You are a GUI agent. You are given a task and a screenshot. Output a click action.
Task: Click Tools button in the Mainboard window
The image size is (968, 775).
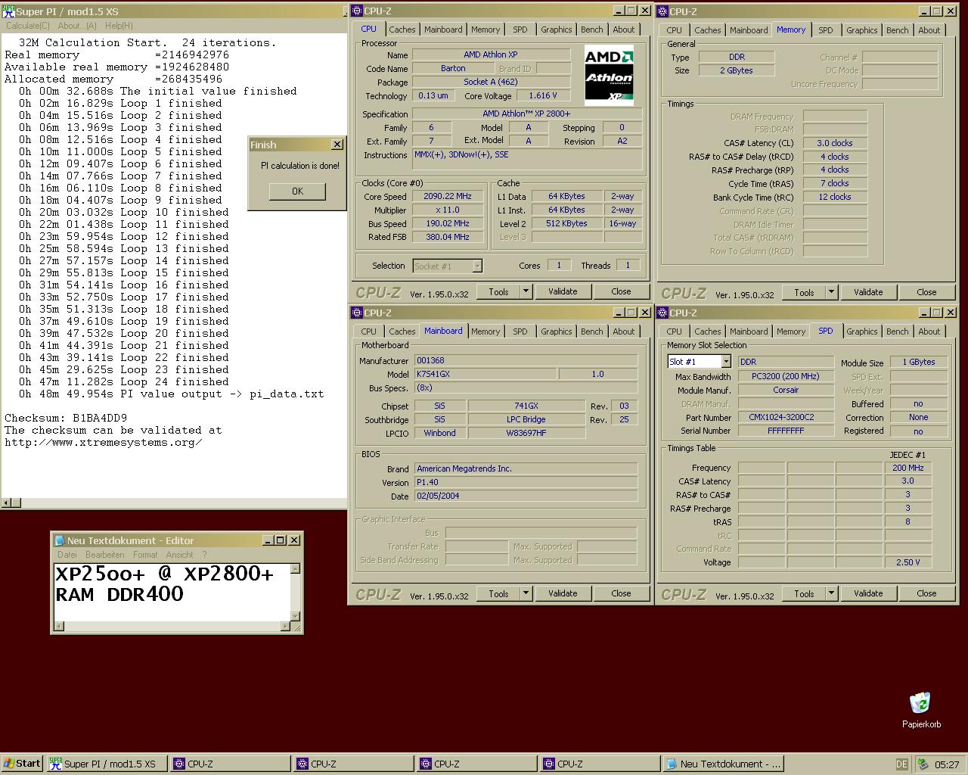499,593
